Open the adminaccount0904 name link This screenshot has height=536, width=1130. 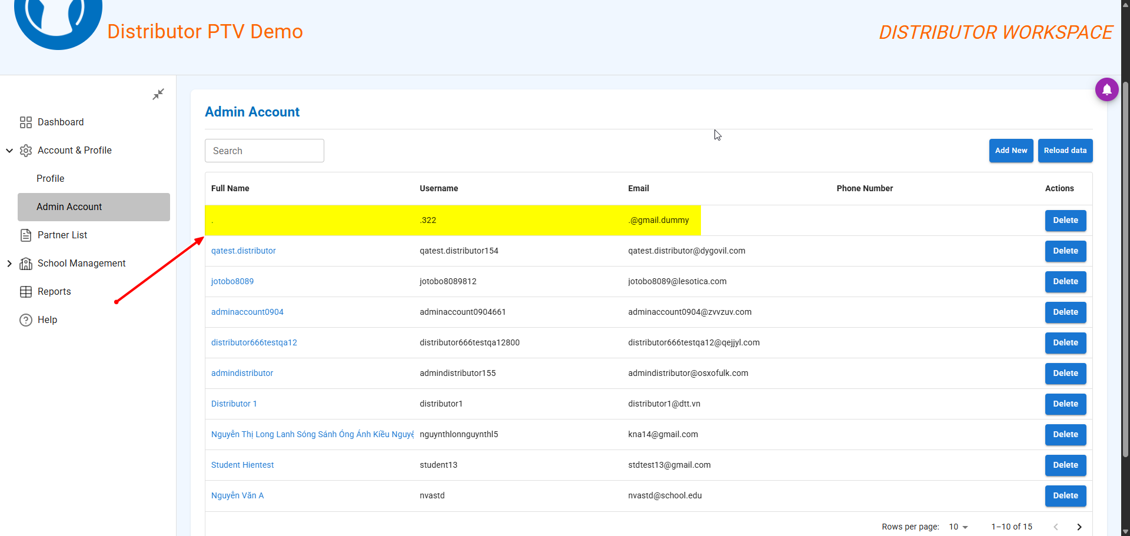pos(247,312)
